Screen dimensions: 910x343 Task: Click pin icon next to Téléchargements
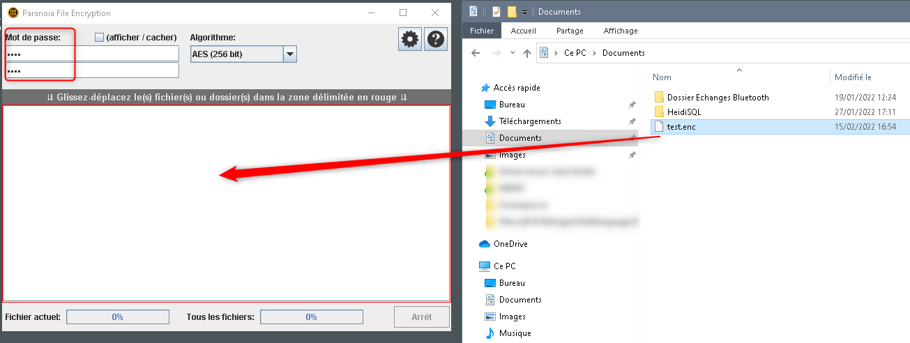(632, 121)
